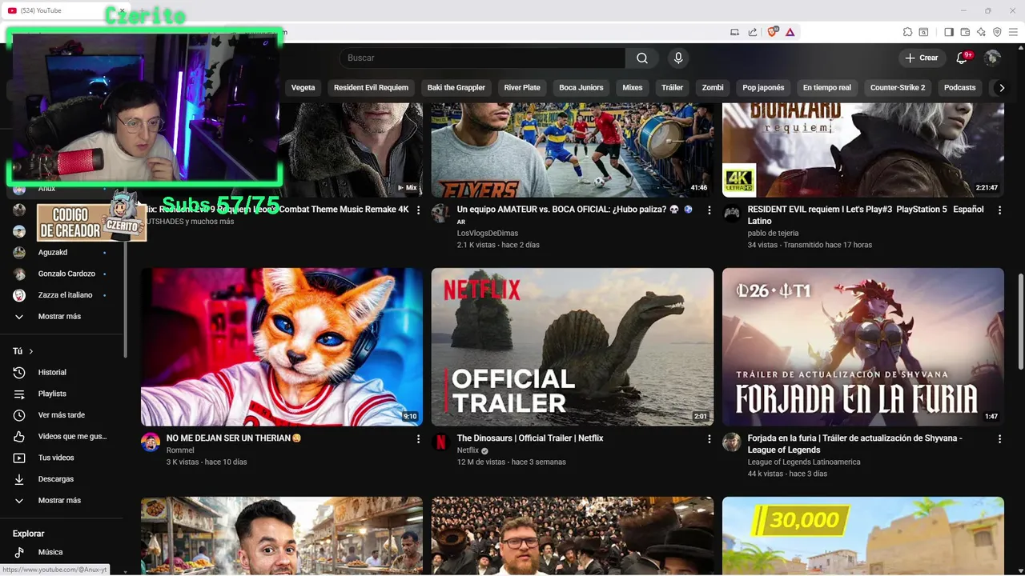Open options for The Dinosaurs trailer
The image size is (1025, 576).
pos(709,438)
